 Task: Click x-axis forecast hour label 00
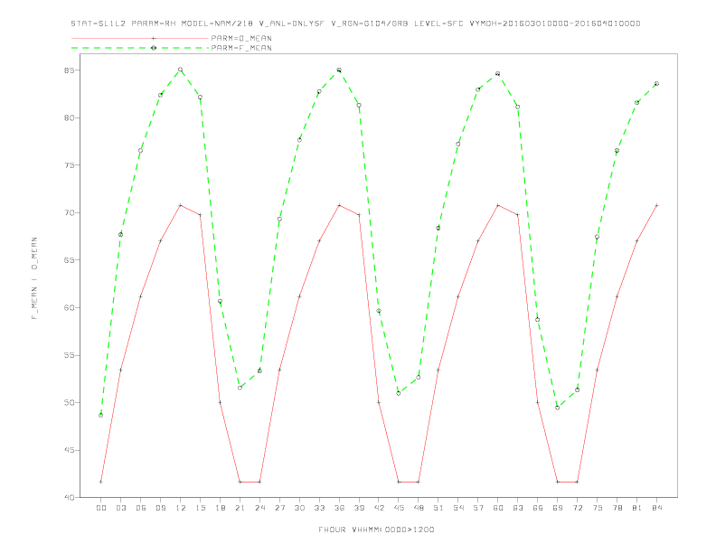[101, 508]
